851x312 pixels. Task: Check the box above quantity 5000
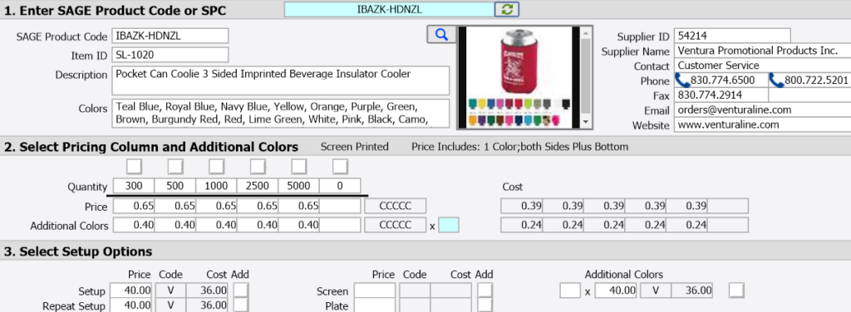299,166
